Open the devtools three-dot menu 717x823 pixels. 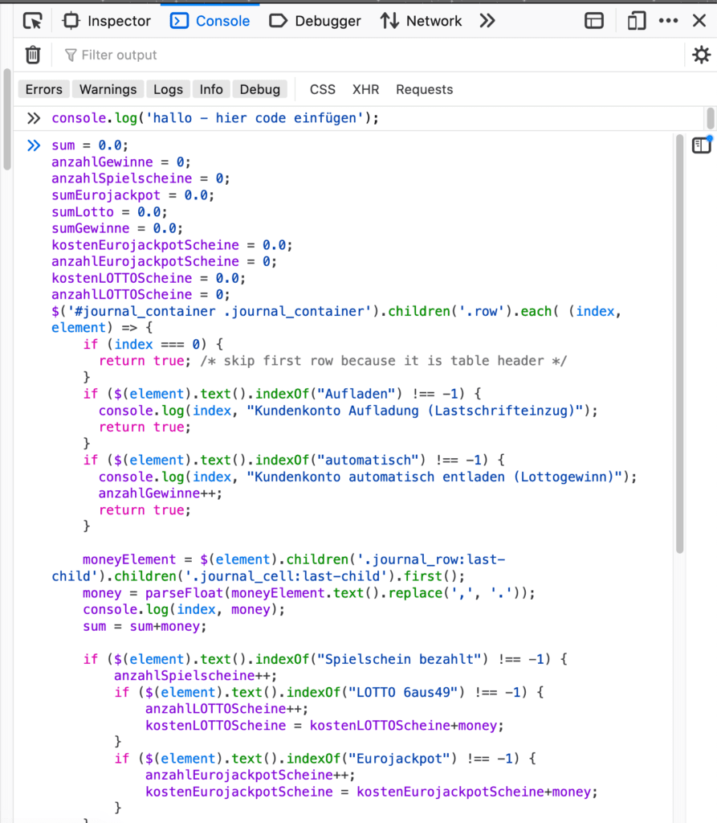point(668,21)
